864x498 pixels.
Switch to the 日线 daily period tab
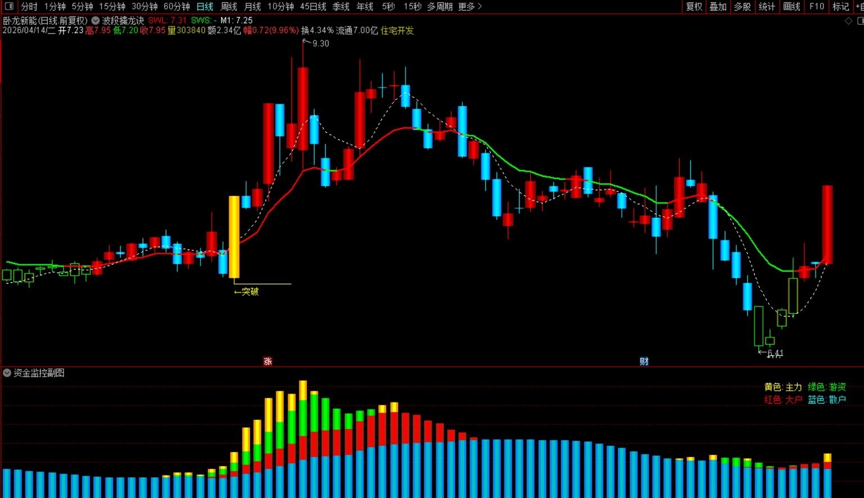(204, 7)
